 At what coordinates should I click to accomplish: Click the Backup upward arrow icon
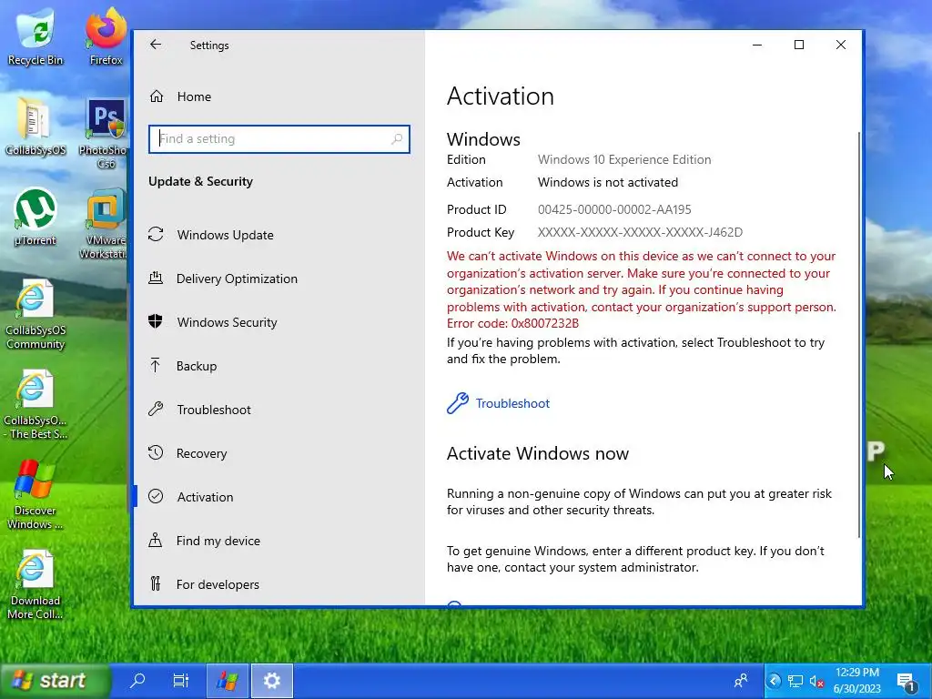click(x=155, y=365)
